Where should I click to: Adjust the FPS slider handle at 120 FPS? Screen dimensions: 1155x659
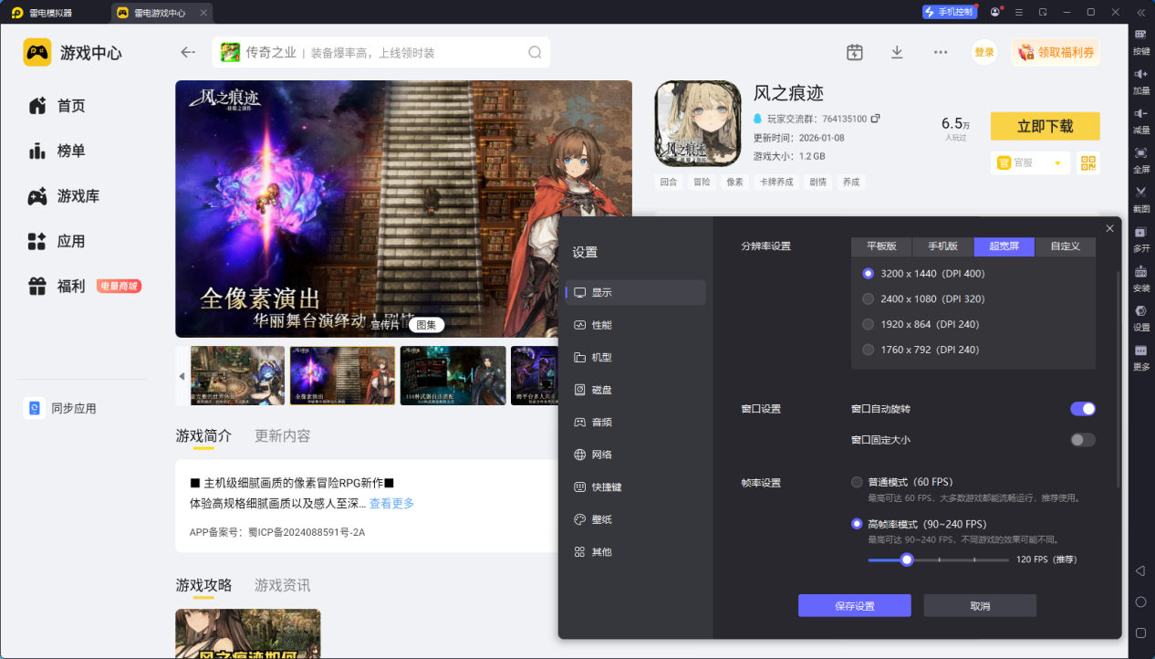[x=907, y=560]
